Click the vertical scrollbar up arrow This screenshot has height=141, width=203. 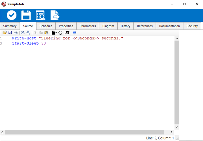point(177,38)
